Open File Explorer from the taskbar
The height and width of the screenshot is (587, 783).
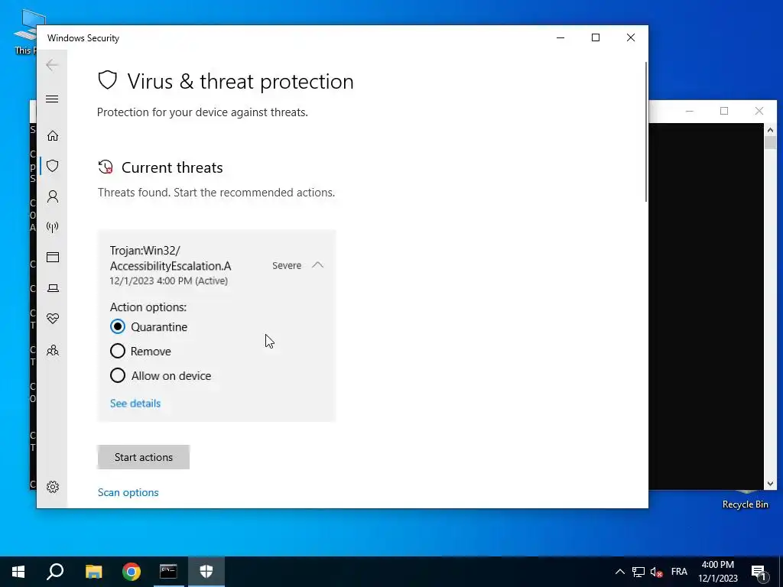point(93,572)
